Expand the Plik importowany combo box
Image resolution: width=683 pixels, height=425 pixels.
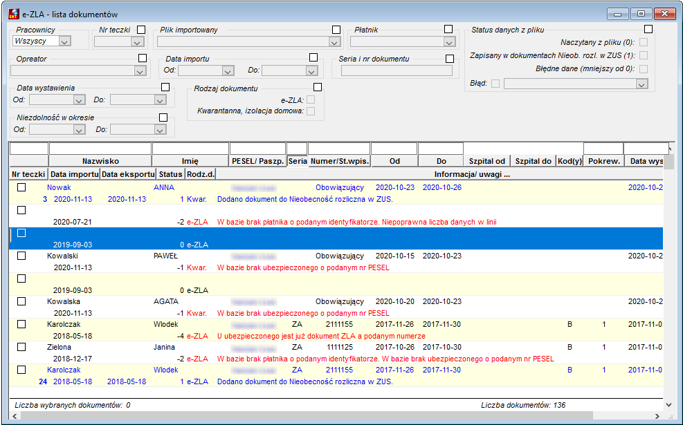pyautogui.click(x=334, y=42)
